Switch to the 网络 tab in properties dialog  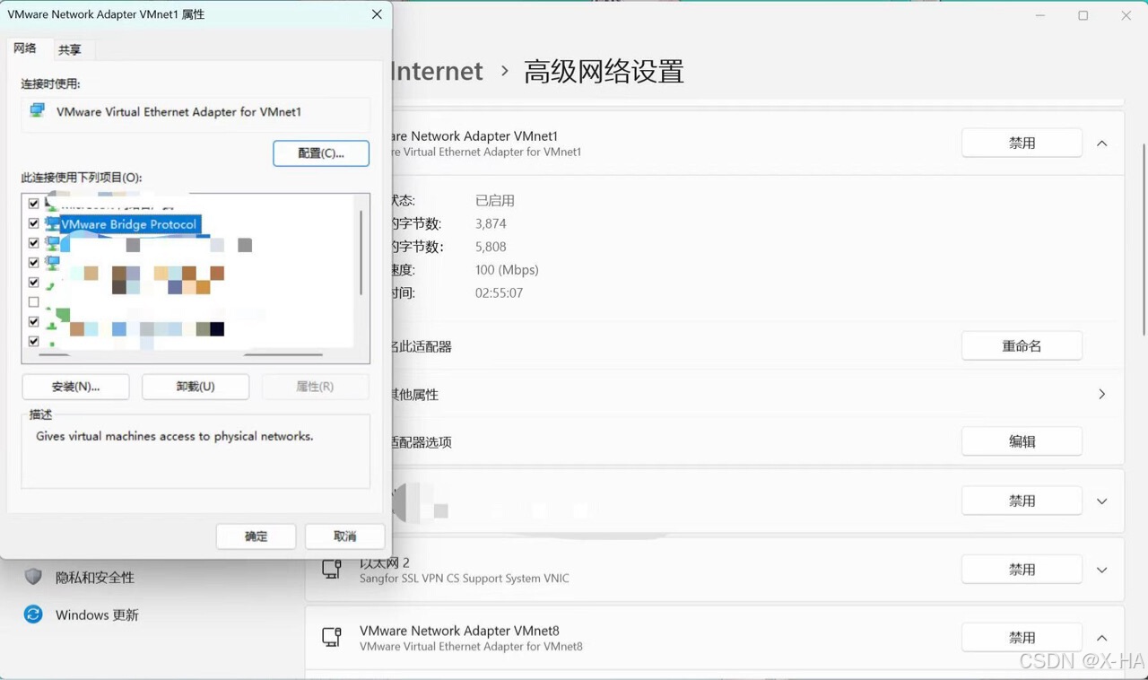25,48
